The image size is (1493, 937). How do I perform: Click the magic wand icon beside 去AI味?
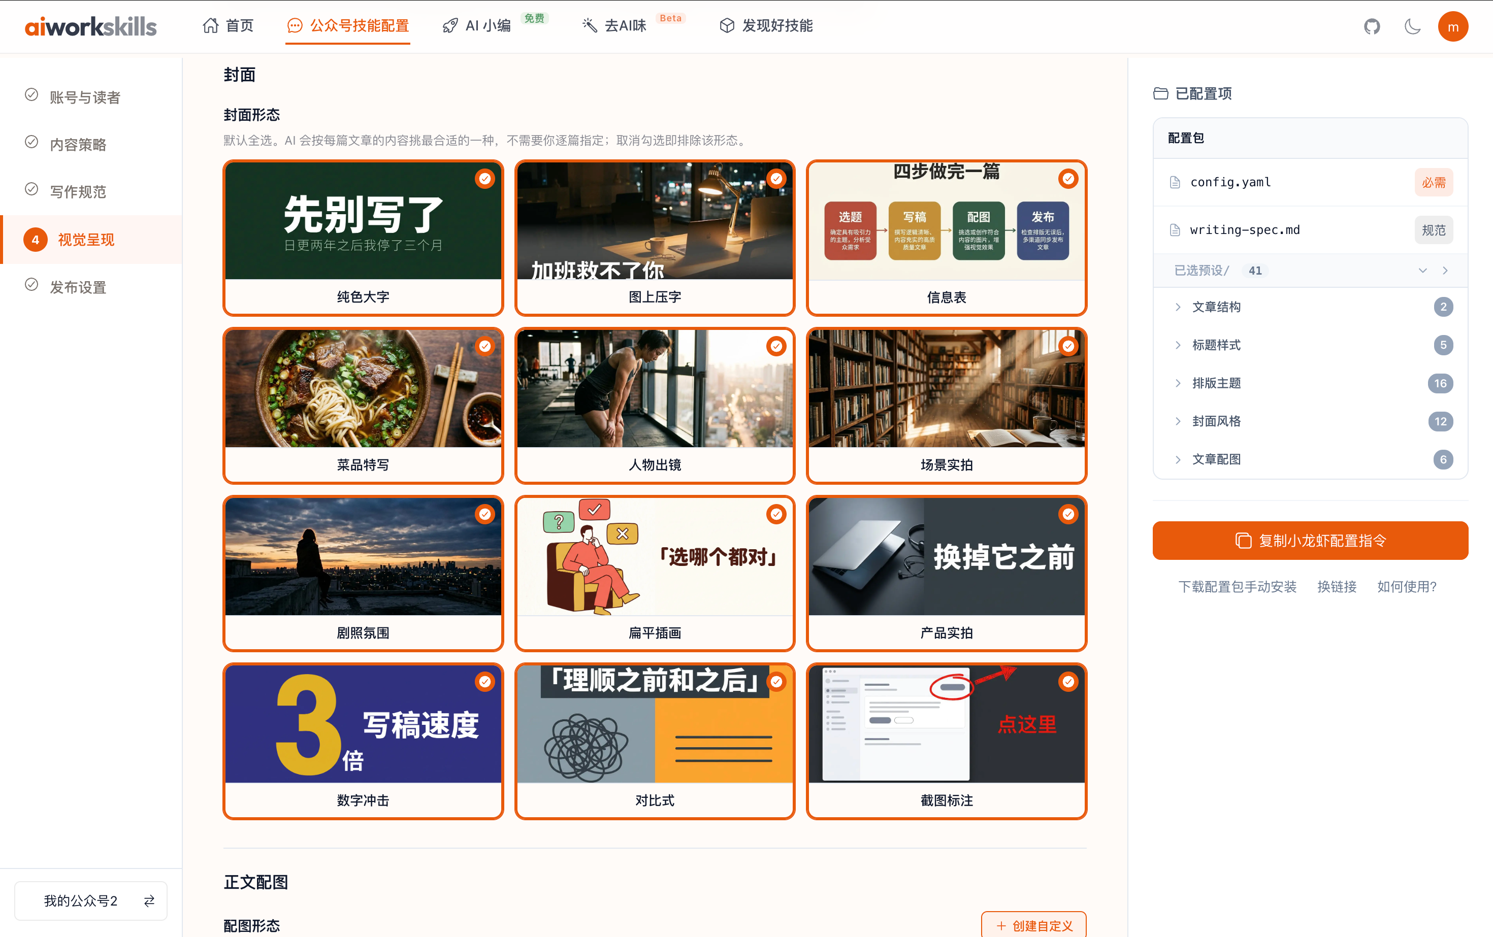[590, 25]
